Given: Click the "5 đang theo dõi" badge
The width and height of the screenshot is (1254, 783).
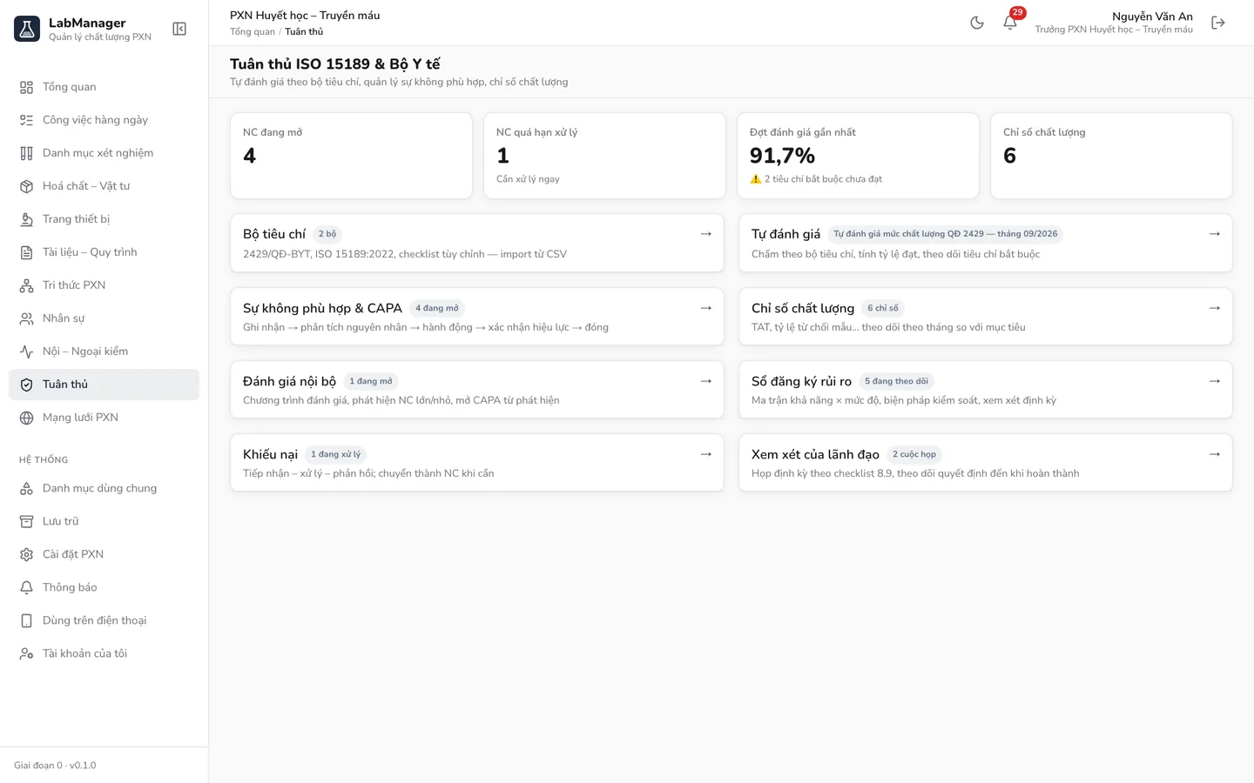Looking at the screenshot, I should pyautogui.click(x=896, y=381).
